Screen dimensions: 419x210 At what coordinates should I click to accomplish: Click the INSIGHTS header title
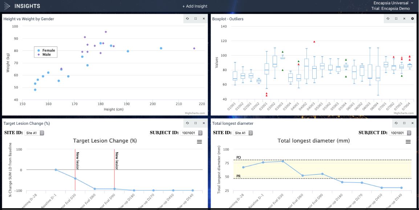coord(27,6)
